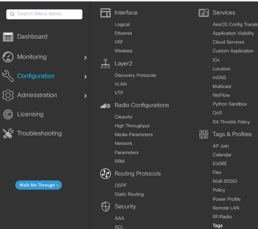Expand the Monitoring menu chevron
This screenshot has width=258, height=229.
[x=85, y=58]
